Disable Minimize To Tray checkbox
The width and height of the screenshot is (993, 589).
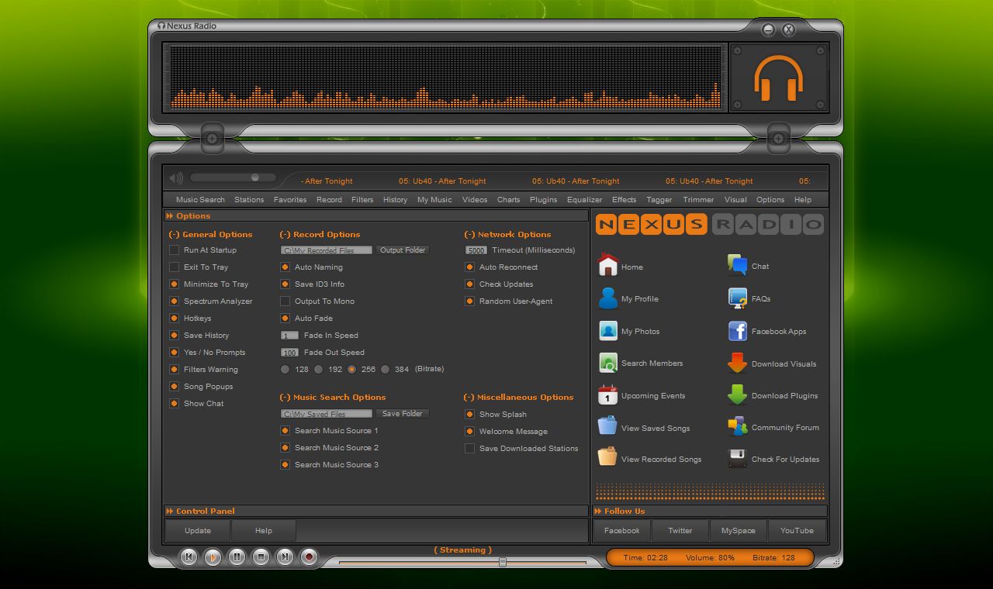[174, 284]
